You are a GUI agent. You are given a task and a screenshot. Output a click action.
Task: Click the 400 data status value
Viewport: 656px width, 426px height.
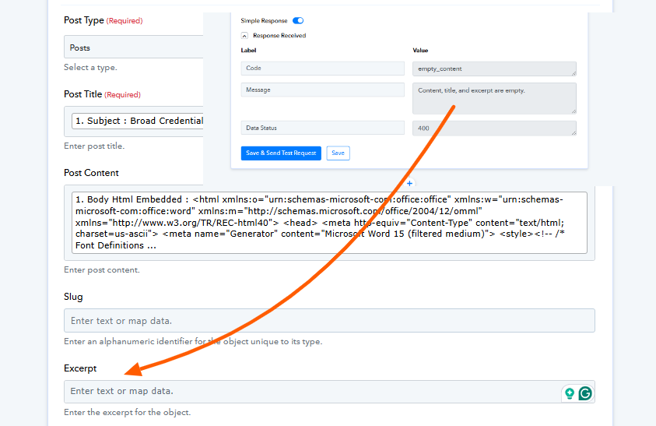[494, 129]
